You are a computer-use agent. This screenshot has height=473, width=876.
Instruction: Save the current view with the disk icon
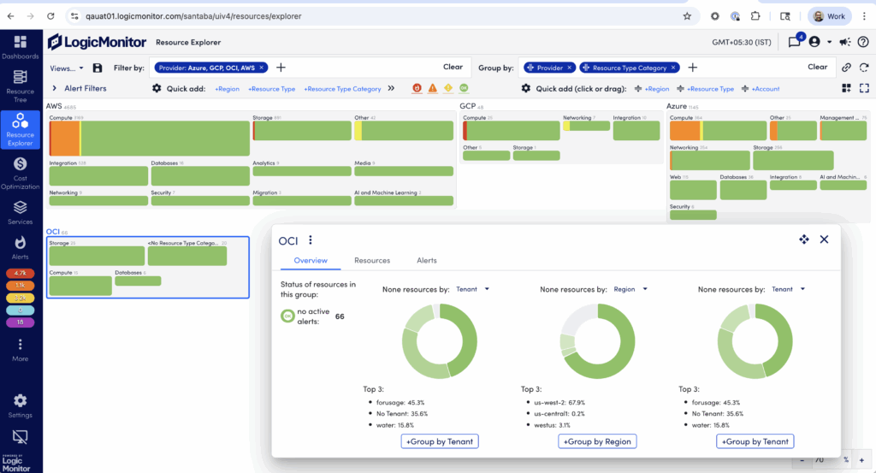tap(98, 68)
